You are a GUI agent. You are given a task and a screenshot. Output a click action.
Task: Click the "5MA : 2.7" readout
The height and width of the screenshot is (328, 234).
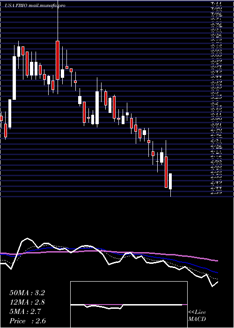[x=25, y=312]
